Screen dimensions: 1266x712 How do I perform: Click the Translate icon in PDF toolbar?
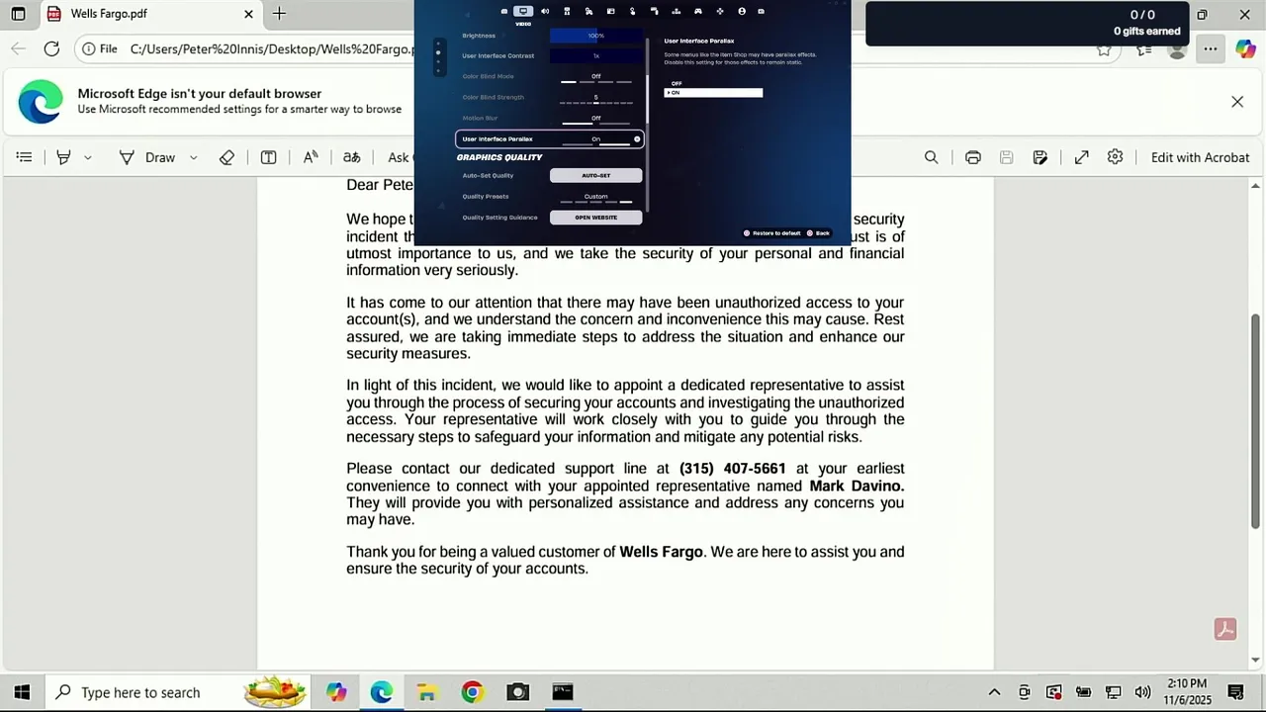(351, 157)
